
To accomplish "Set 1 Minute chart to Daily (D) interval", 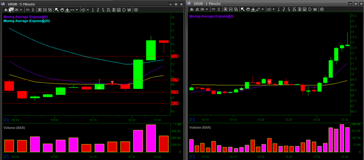I will [310, 10].
